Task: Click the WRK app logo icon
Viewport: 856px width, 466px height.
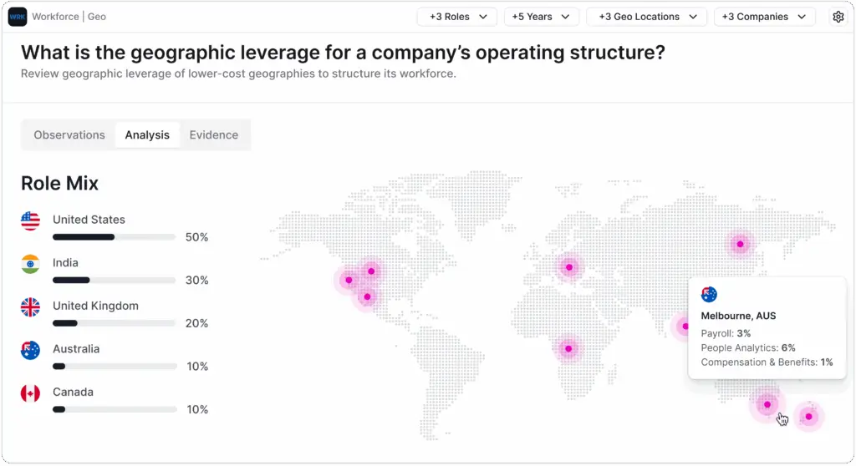Action: click(x=18, y=17)
